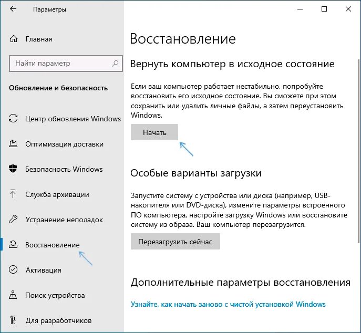Click the vertical scrollbar on right edge

pos(359,151)
